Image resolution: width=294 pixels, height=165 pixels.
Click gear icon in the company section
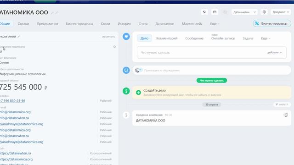(114, 47)
